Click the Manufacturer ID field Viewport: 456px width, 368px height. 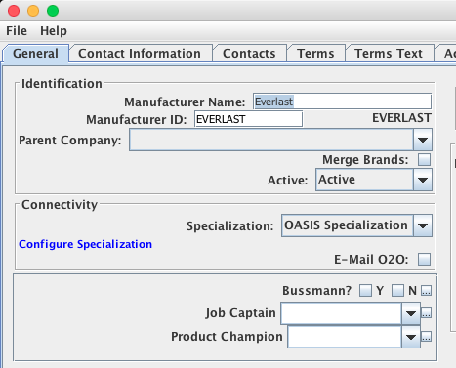248,119
